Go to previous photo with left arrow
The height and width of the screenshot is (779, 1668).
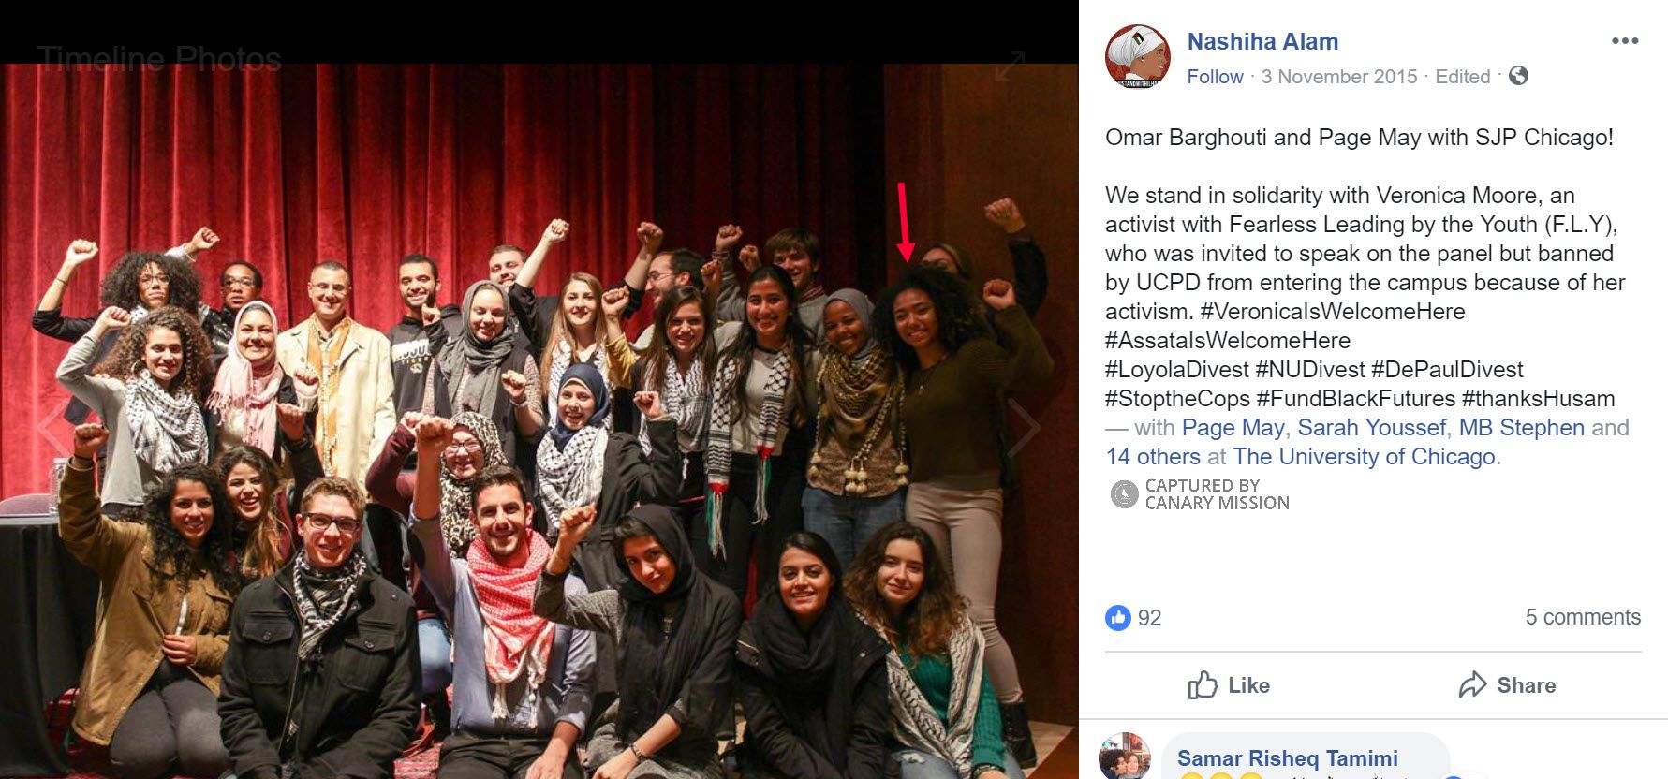[x=52, y=428]
